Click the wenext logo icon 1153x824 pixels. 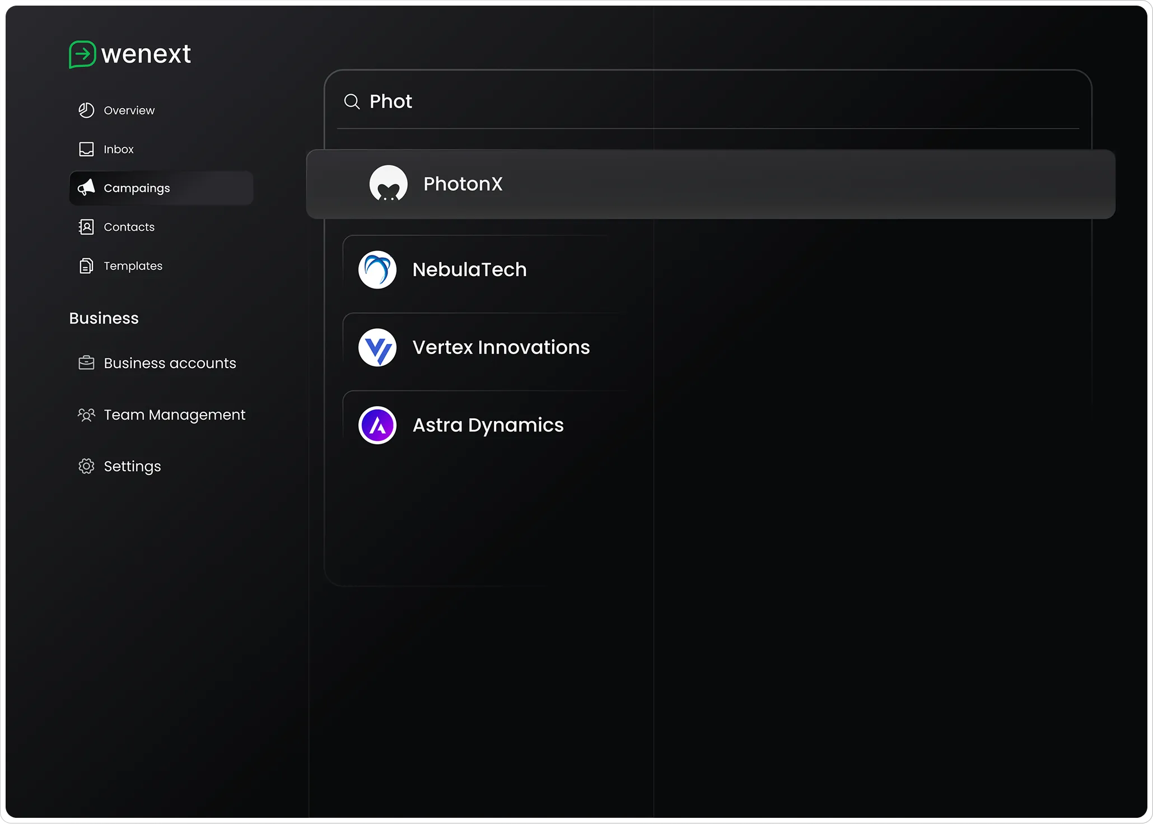point(82,54)
